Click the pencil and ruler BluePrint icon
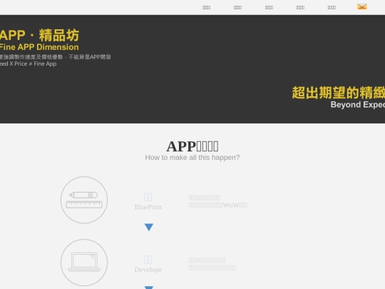385x289 pixels. 84,200
